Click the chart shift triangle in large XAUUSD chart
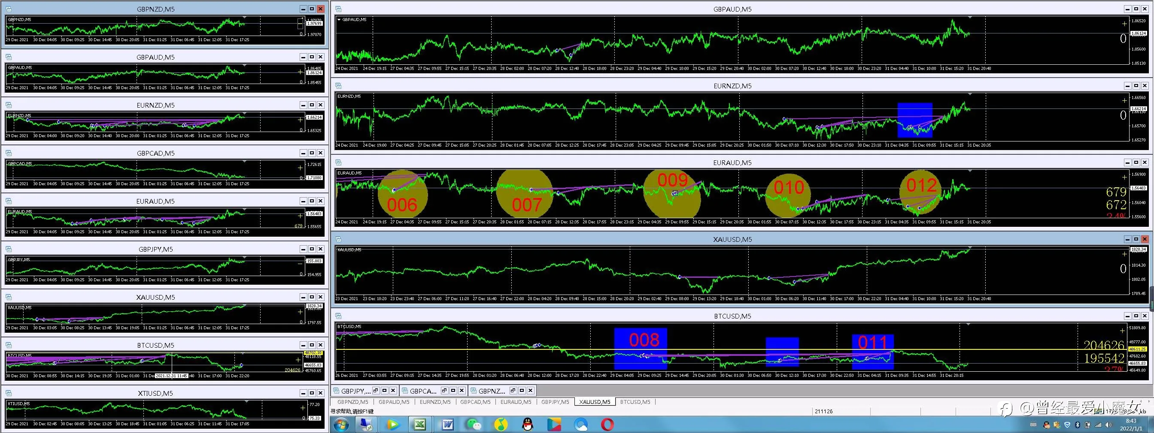This screenshot has height=433, width=1154. pyautogui.click(x=969, y=247)
